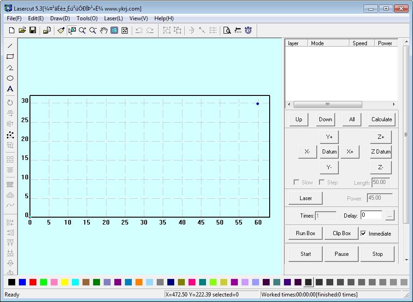413x302 pixels.
Task: Open a file using the Open folder icon
Action: point(22,30)
